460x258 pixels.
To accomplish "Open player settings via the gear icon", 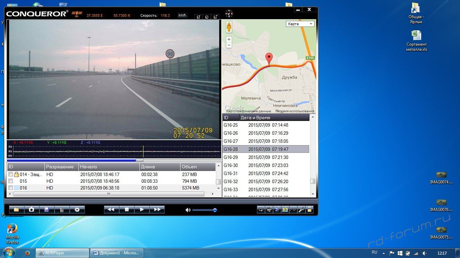I will (x=77, y=210).
